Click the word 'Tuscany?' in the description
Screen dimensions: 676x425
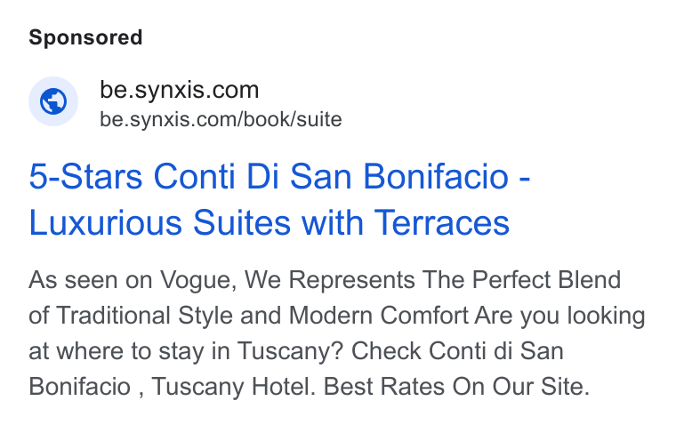[x=290, y=351]
